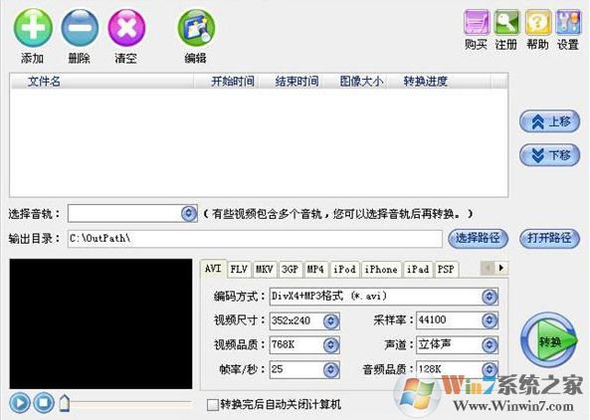590x420 pixels.
Task: Click the 开始时间 column header
Action: coord(226,82)
